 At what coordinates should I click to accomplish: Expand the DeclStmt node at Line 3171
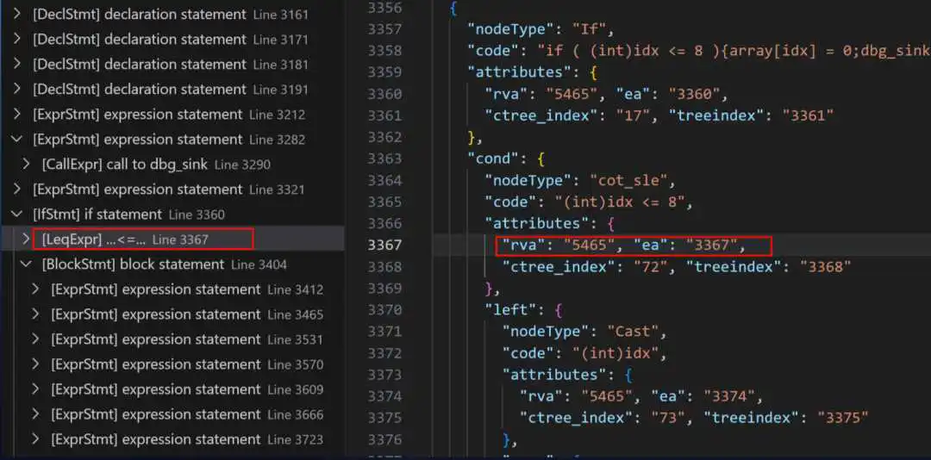coord(16,39)
